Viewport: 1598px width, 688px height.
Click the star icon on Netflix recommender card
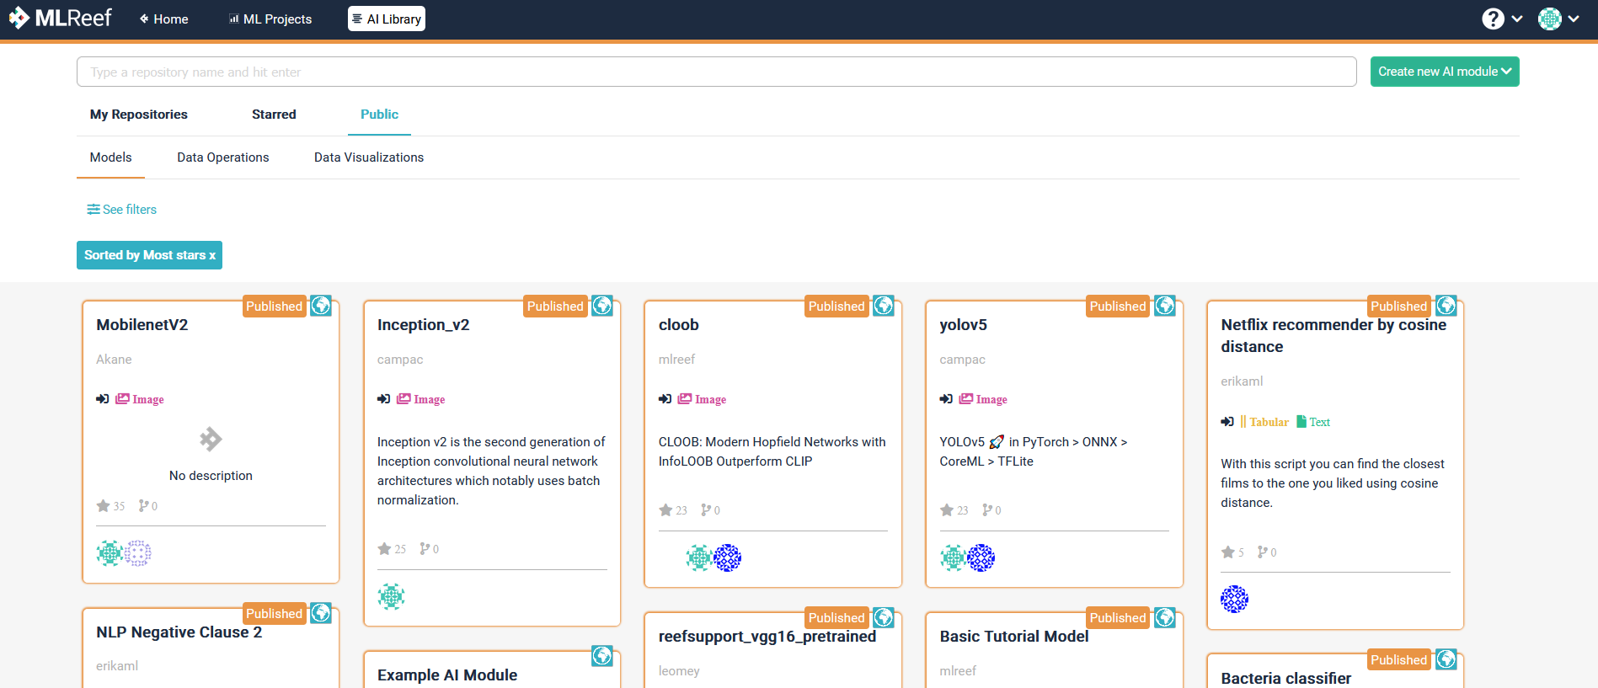[x=1228, y=552]
